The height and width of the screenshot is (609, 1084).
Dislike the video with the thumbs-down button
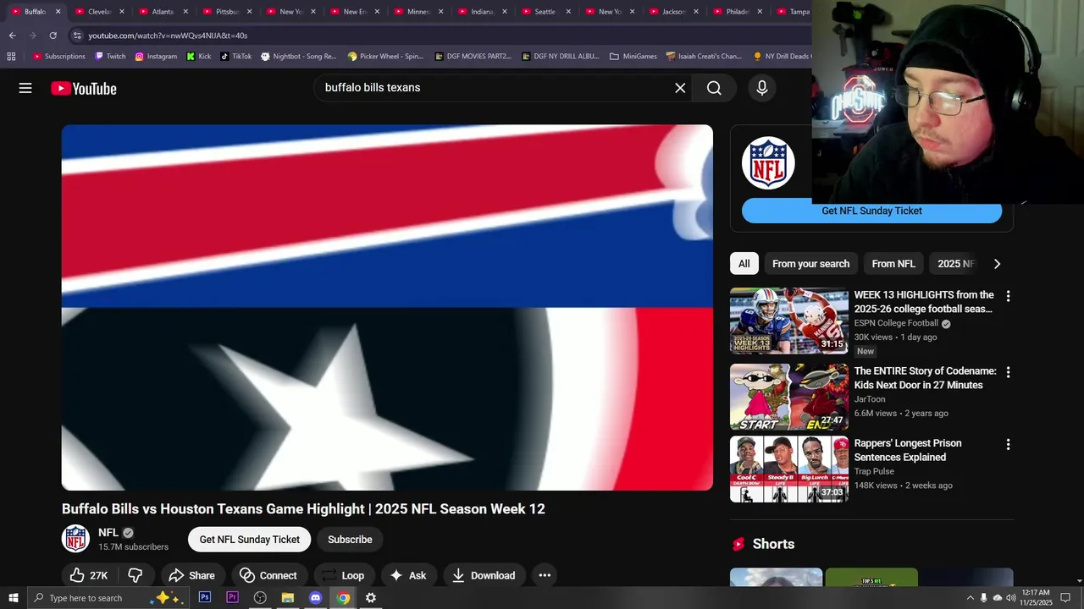click(135, 575)
